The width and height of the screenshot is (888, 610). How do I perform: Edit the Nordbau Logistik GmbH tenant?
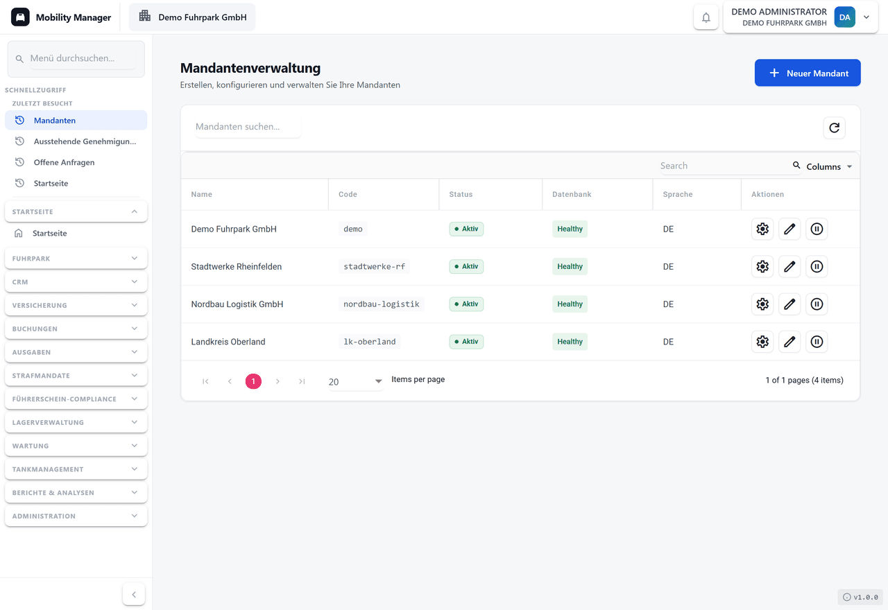click(x=789, y=304)
